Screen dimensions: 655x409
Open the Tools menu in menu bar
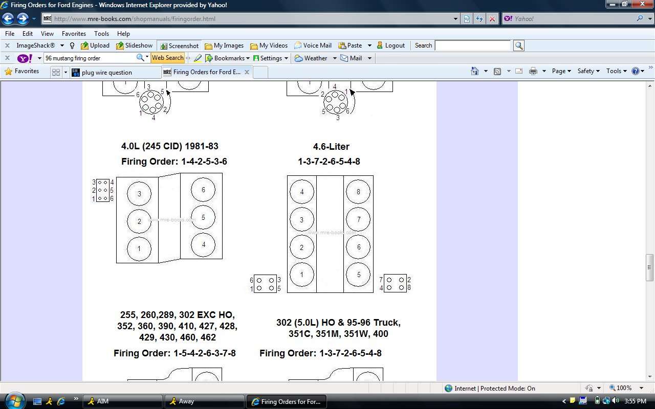tap(101, 33)
